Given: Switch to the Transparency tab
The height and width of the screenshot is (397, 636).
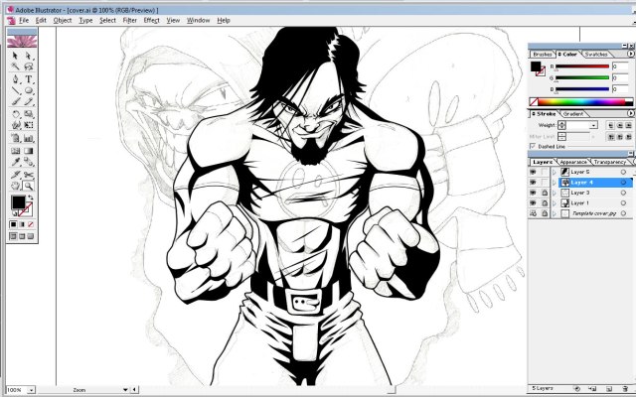Looking at the screenshot, I should tap(609, 162).
